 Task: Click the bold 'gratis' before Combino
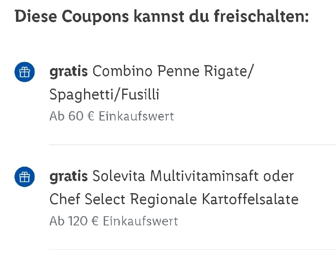(x=68, y=71)
